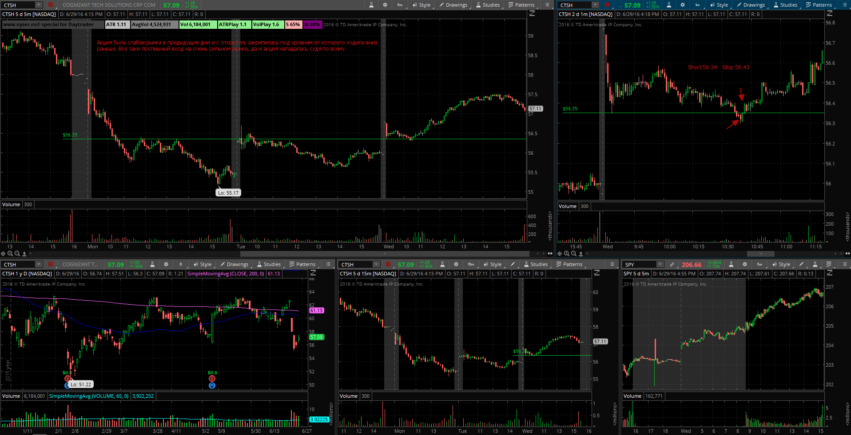Screen dimensions: 851x435
Task: Click SimpleMovingAvg (CLOSE, 200, 0) study label
Action: 226,274
